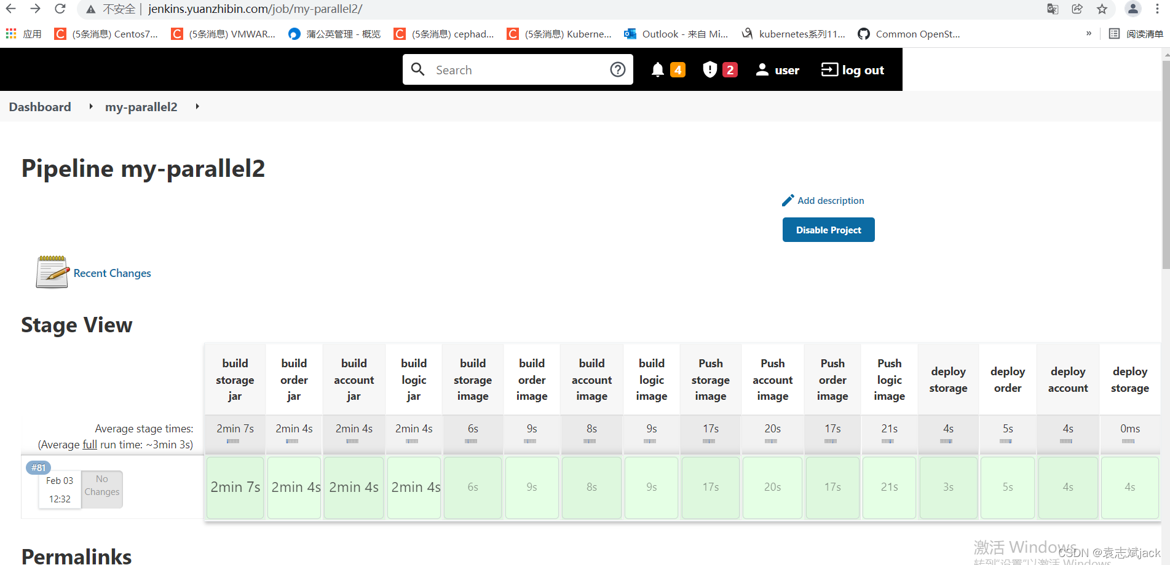The width and height of the screenshot is (1170, 565).
Task: Click average time '17s' under Push order image
Action: pyautogui.click(x=832, y=429)
